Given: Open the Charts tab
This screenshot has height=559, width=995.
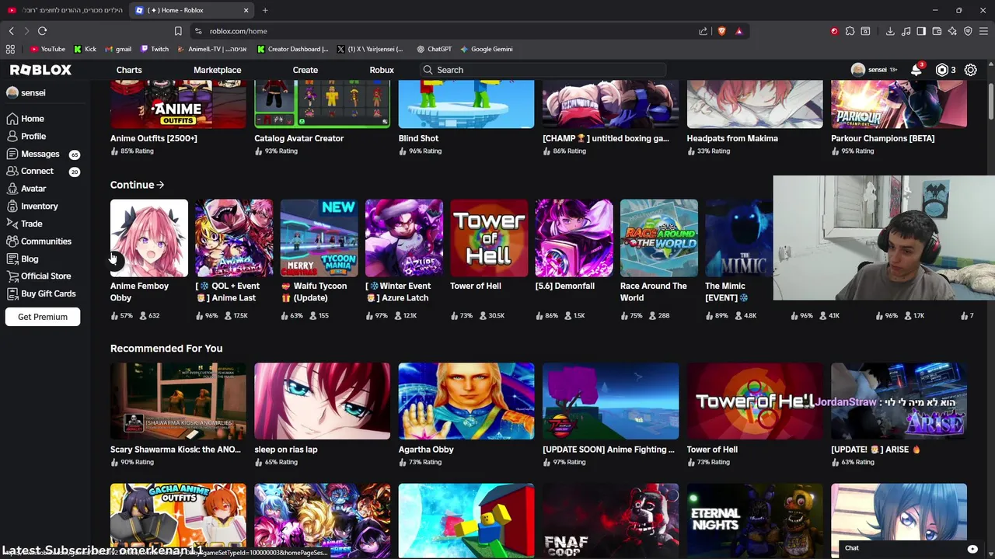Looking at the screenshot, I should 129,70.
